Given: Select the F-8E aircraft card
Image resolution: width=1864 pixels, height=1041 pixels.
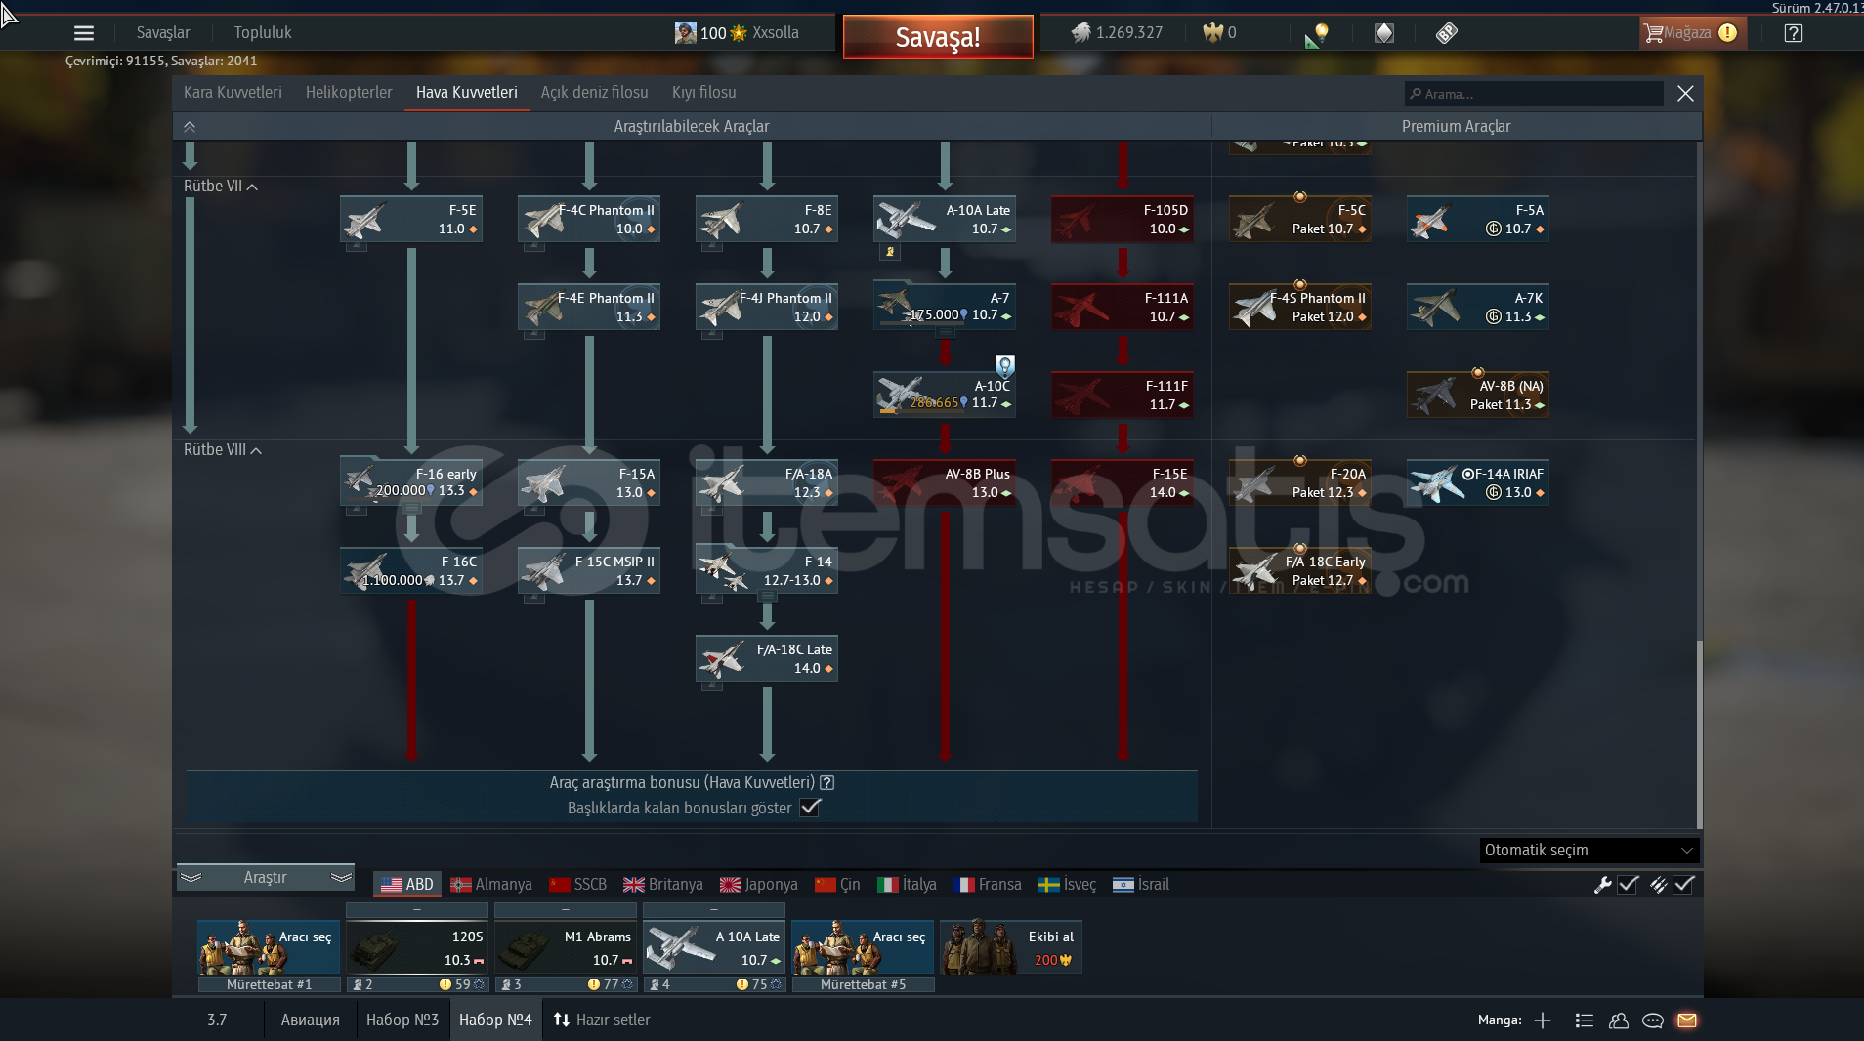Looking at the screenshot, I should click(767, 219).
